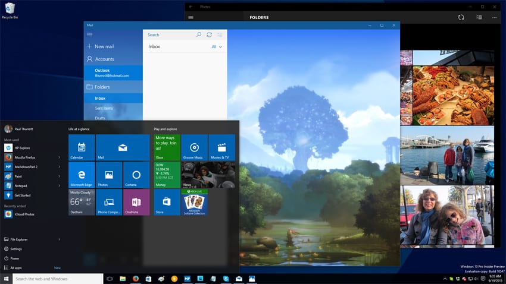Click the volume icon in system tray

476,279
